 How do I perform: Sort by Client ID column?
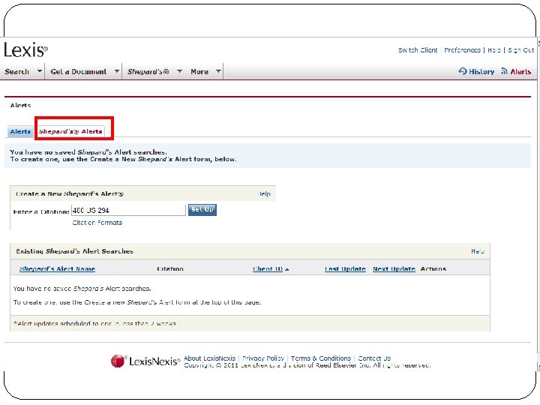pyautogui.click(x=268, y=269)
